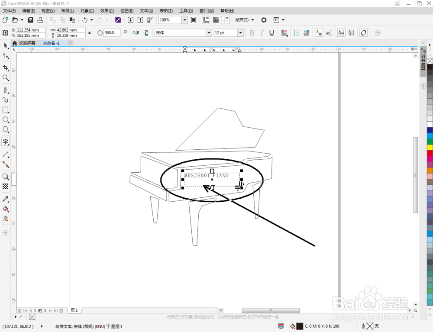
Task: Select the Ellipse tool
Action: click(x=5, y=119)
